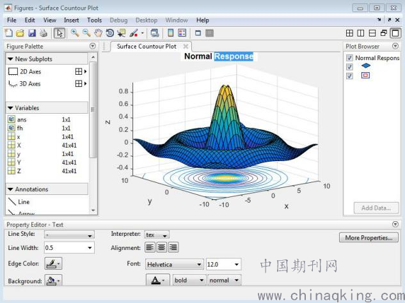The image size is (405, 303).
Task: Select the Surface Countour Plot tab
Action: (x=147, y=47)
